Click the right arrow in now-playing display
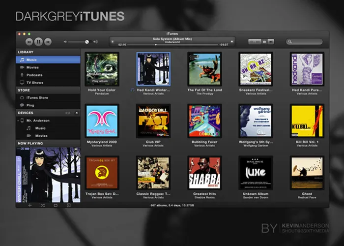Screen dimensions: 344x246 tap(232, 41)
